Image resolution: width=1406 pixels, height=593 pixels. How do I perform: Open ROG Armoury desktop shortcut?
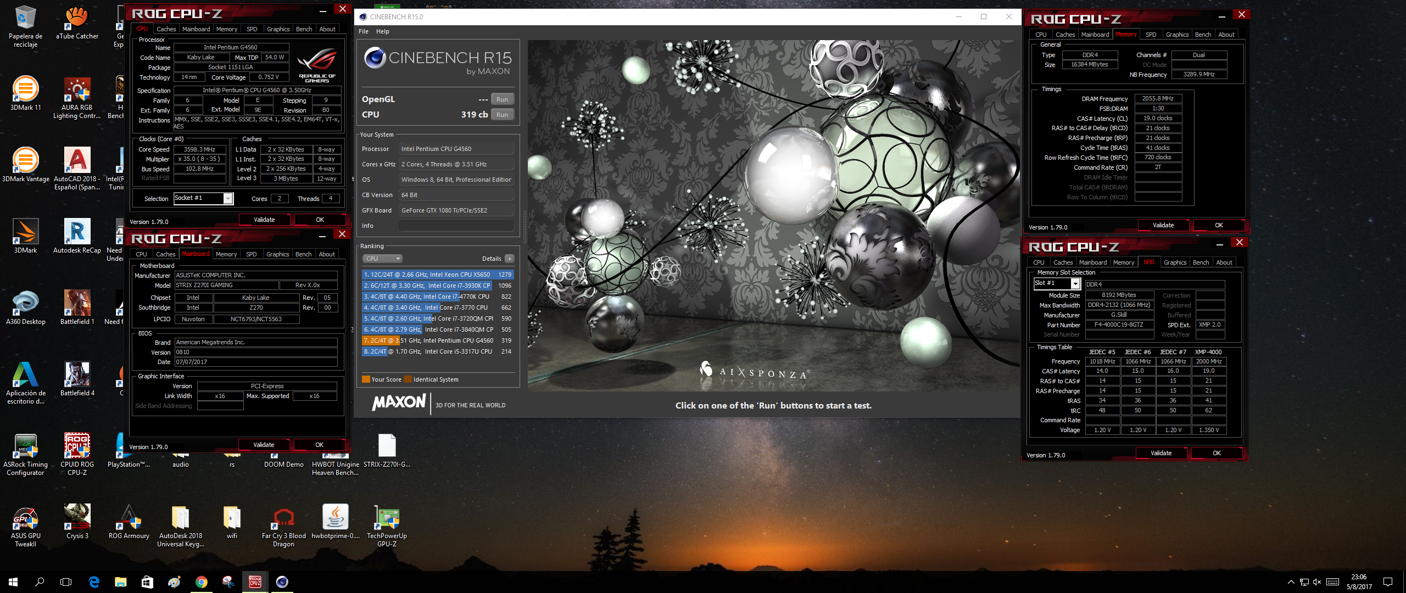point(129,522)
